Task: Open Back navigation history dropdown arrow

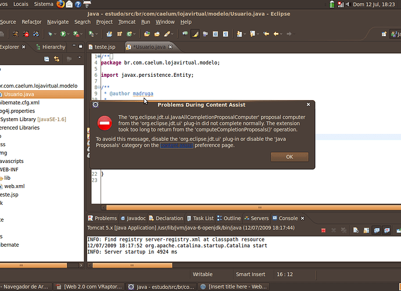Action: [281, 34]
